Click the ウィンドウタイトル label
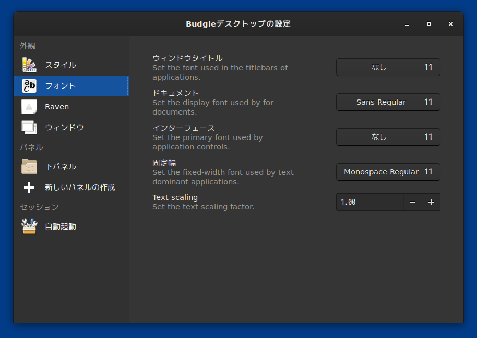Image resolution: width=477 pixels, height=338 pixels. [187, 58]
